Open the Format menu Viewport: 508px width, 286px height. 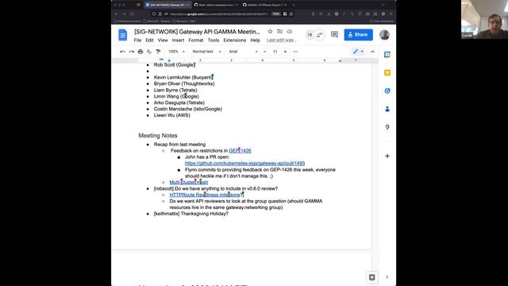(196, 41)
